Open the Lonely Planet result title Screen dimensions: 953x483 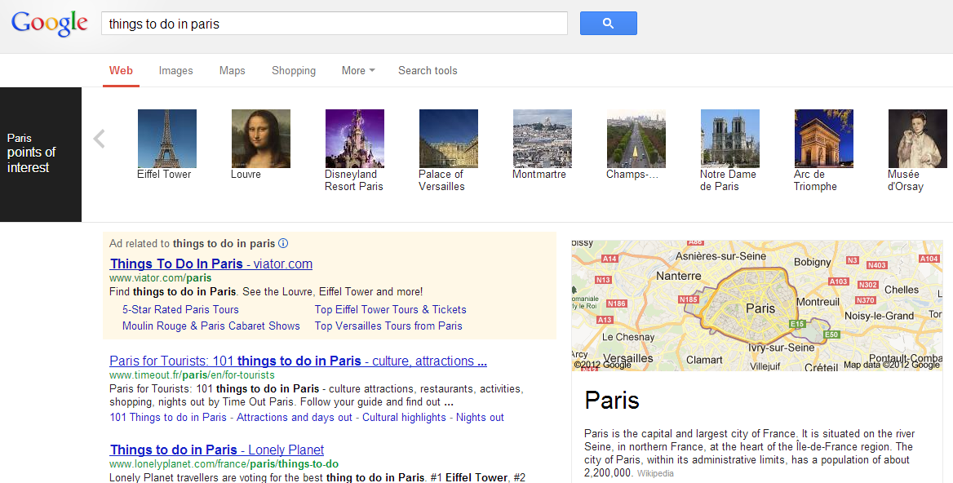tap(217, 450)
